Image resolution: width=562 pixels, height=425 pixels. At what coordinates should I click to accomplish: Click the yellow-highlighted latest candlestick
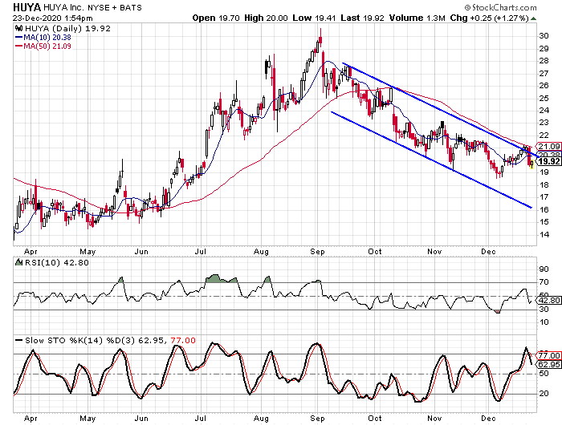coord(531,164)
